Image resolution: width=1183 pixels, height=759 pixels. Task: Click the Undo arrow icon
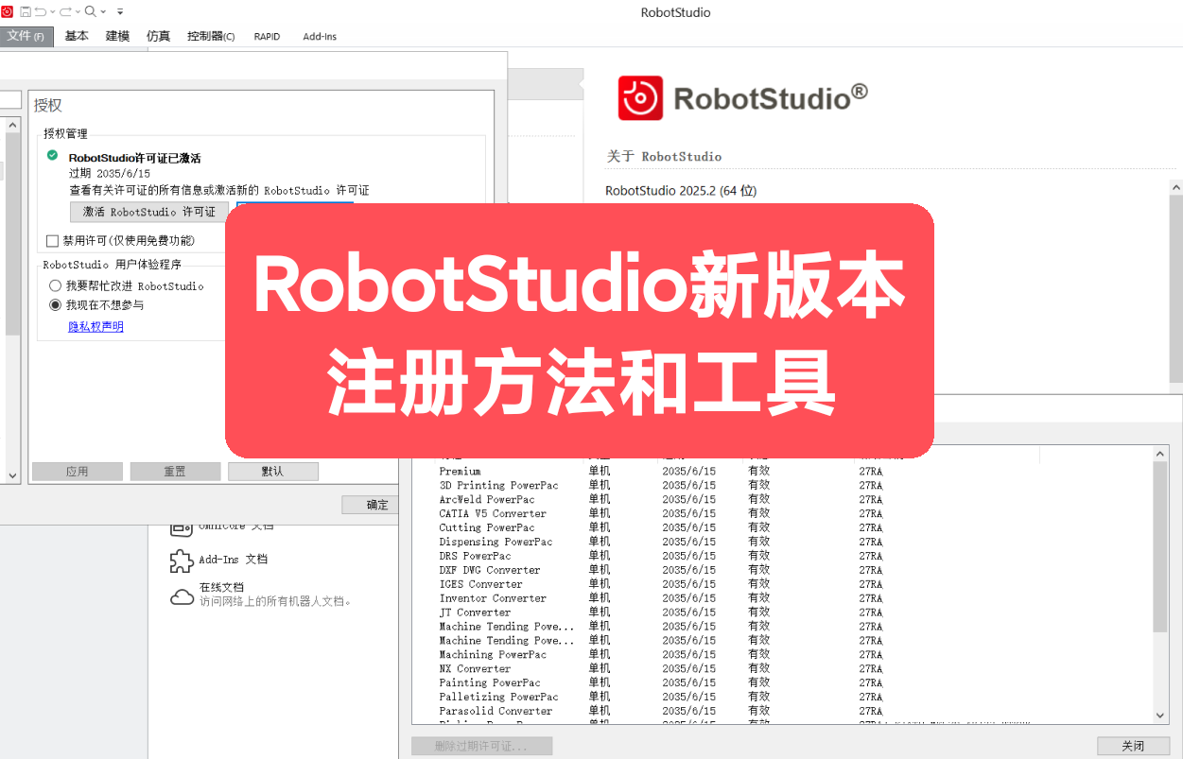(40, 11)
